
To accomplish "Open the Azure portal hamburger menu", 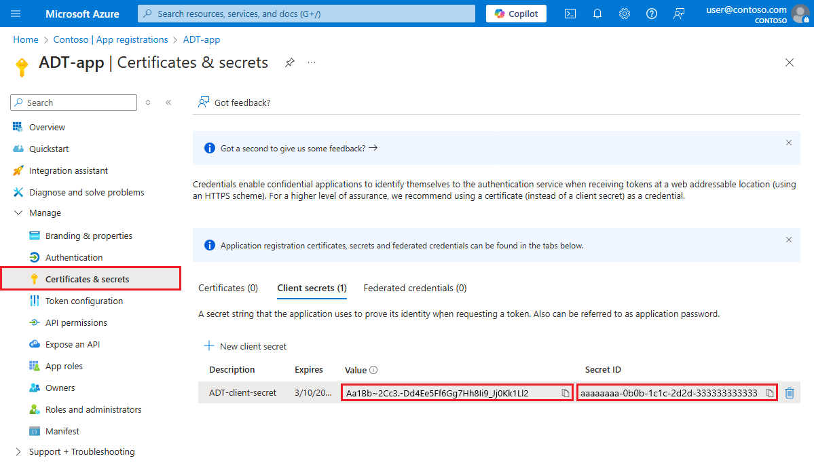I will coord(16,13).
